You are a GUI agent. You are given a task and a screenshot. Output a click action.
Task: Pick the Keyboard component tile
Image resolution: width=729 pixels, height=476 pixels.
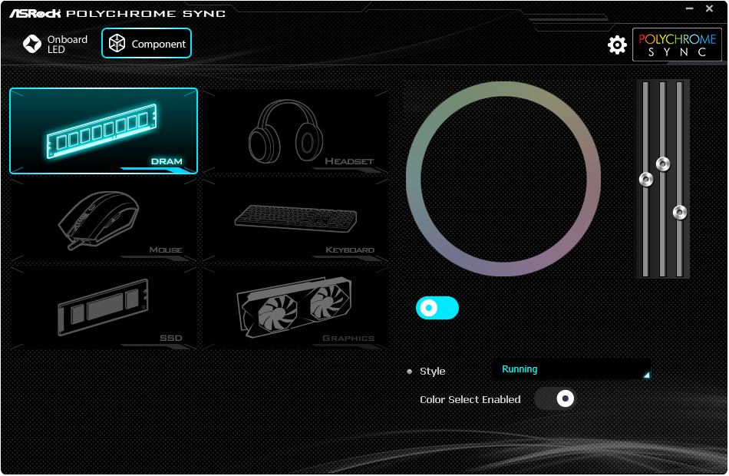tap(295, 219)
